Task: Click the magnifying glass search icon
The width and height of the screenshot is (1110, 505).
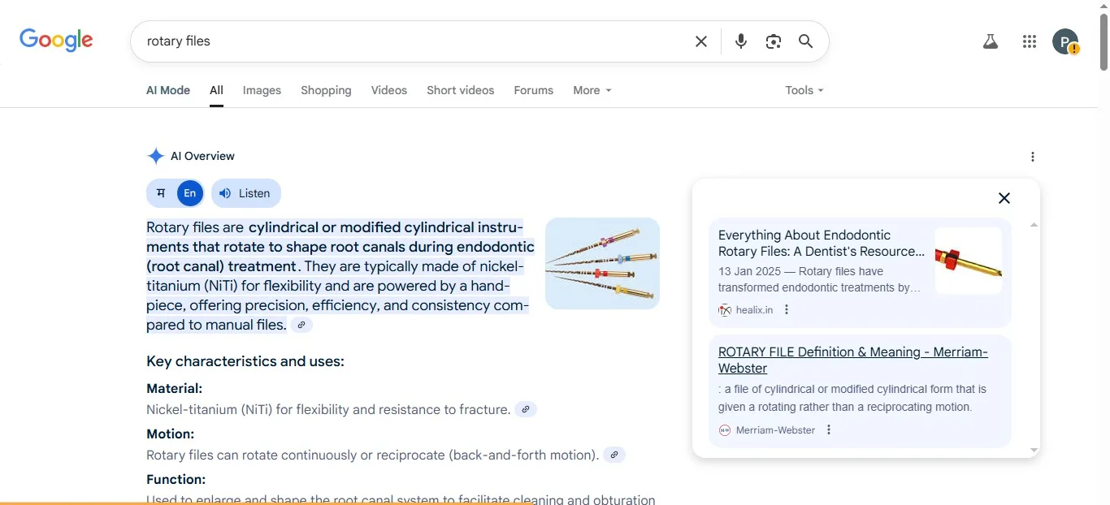Action: click(806, 41)
